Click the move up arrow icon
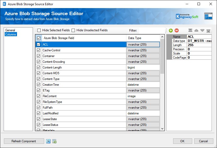This screenshot has width=217, height=148. pos(196,30)
